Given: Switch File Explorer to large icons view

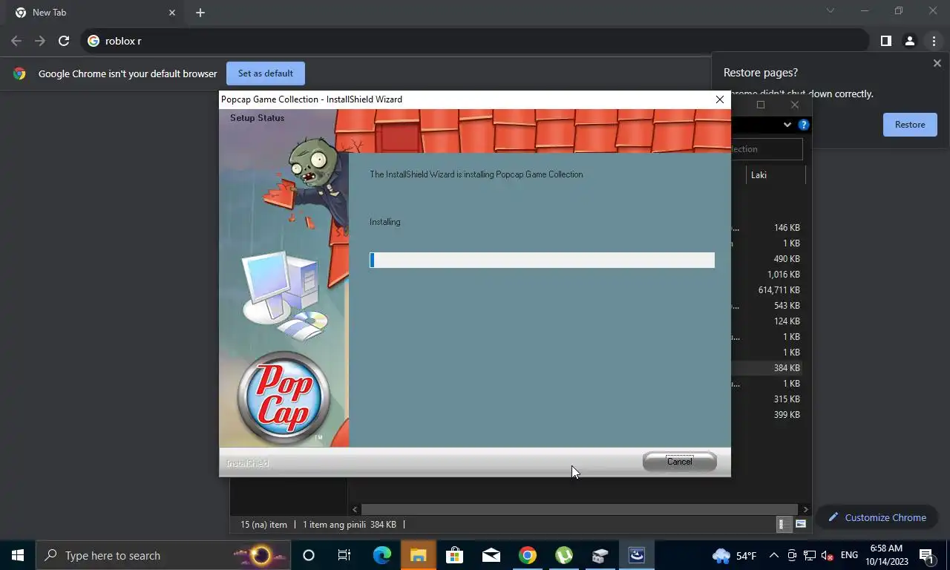Looking at the screenshot, I should 801,525.
